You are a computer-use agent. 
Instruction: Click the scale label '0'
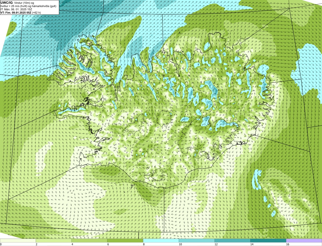pos(1,244)
